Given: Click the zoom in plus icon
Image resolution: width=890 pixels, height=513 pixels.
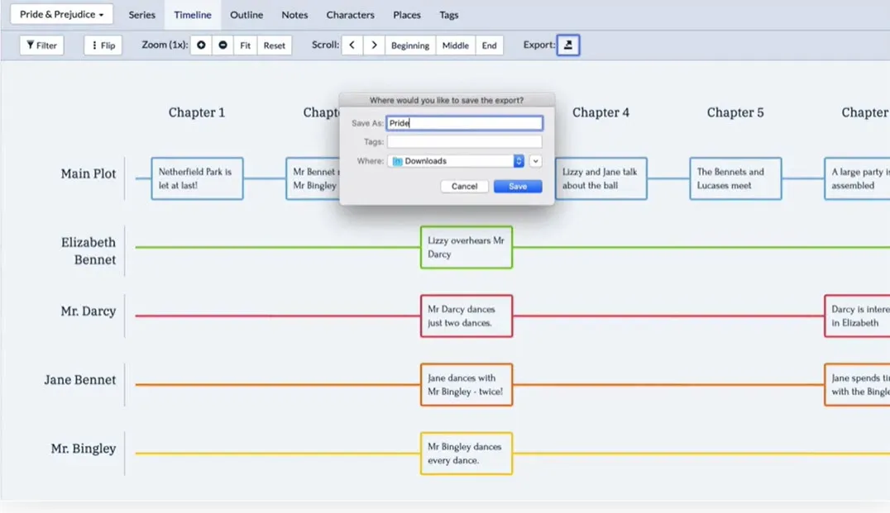Looking at the screenshot, I should point(201,45).
